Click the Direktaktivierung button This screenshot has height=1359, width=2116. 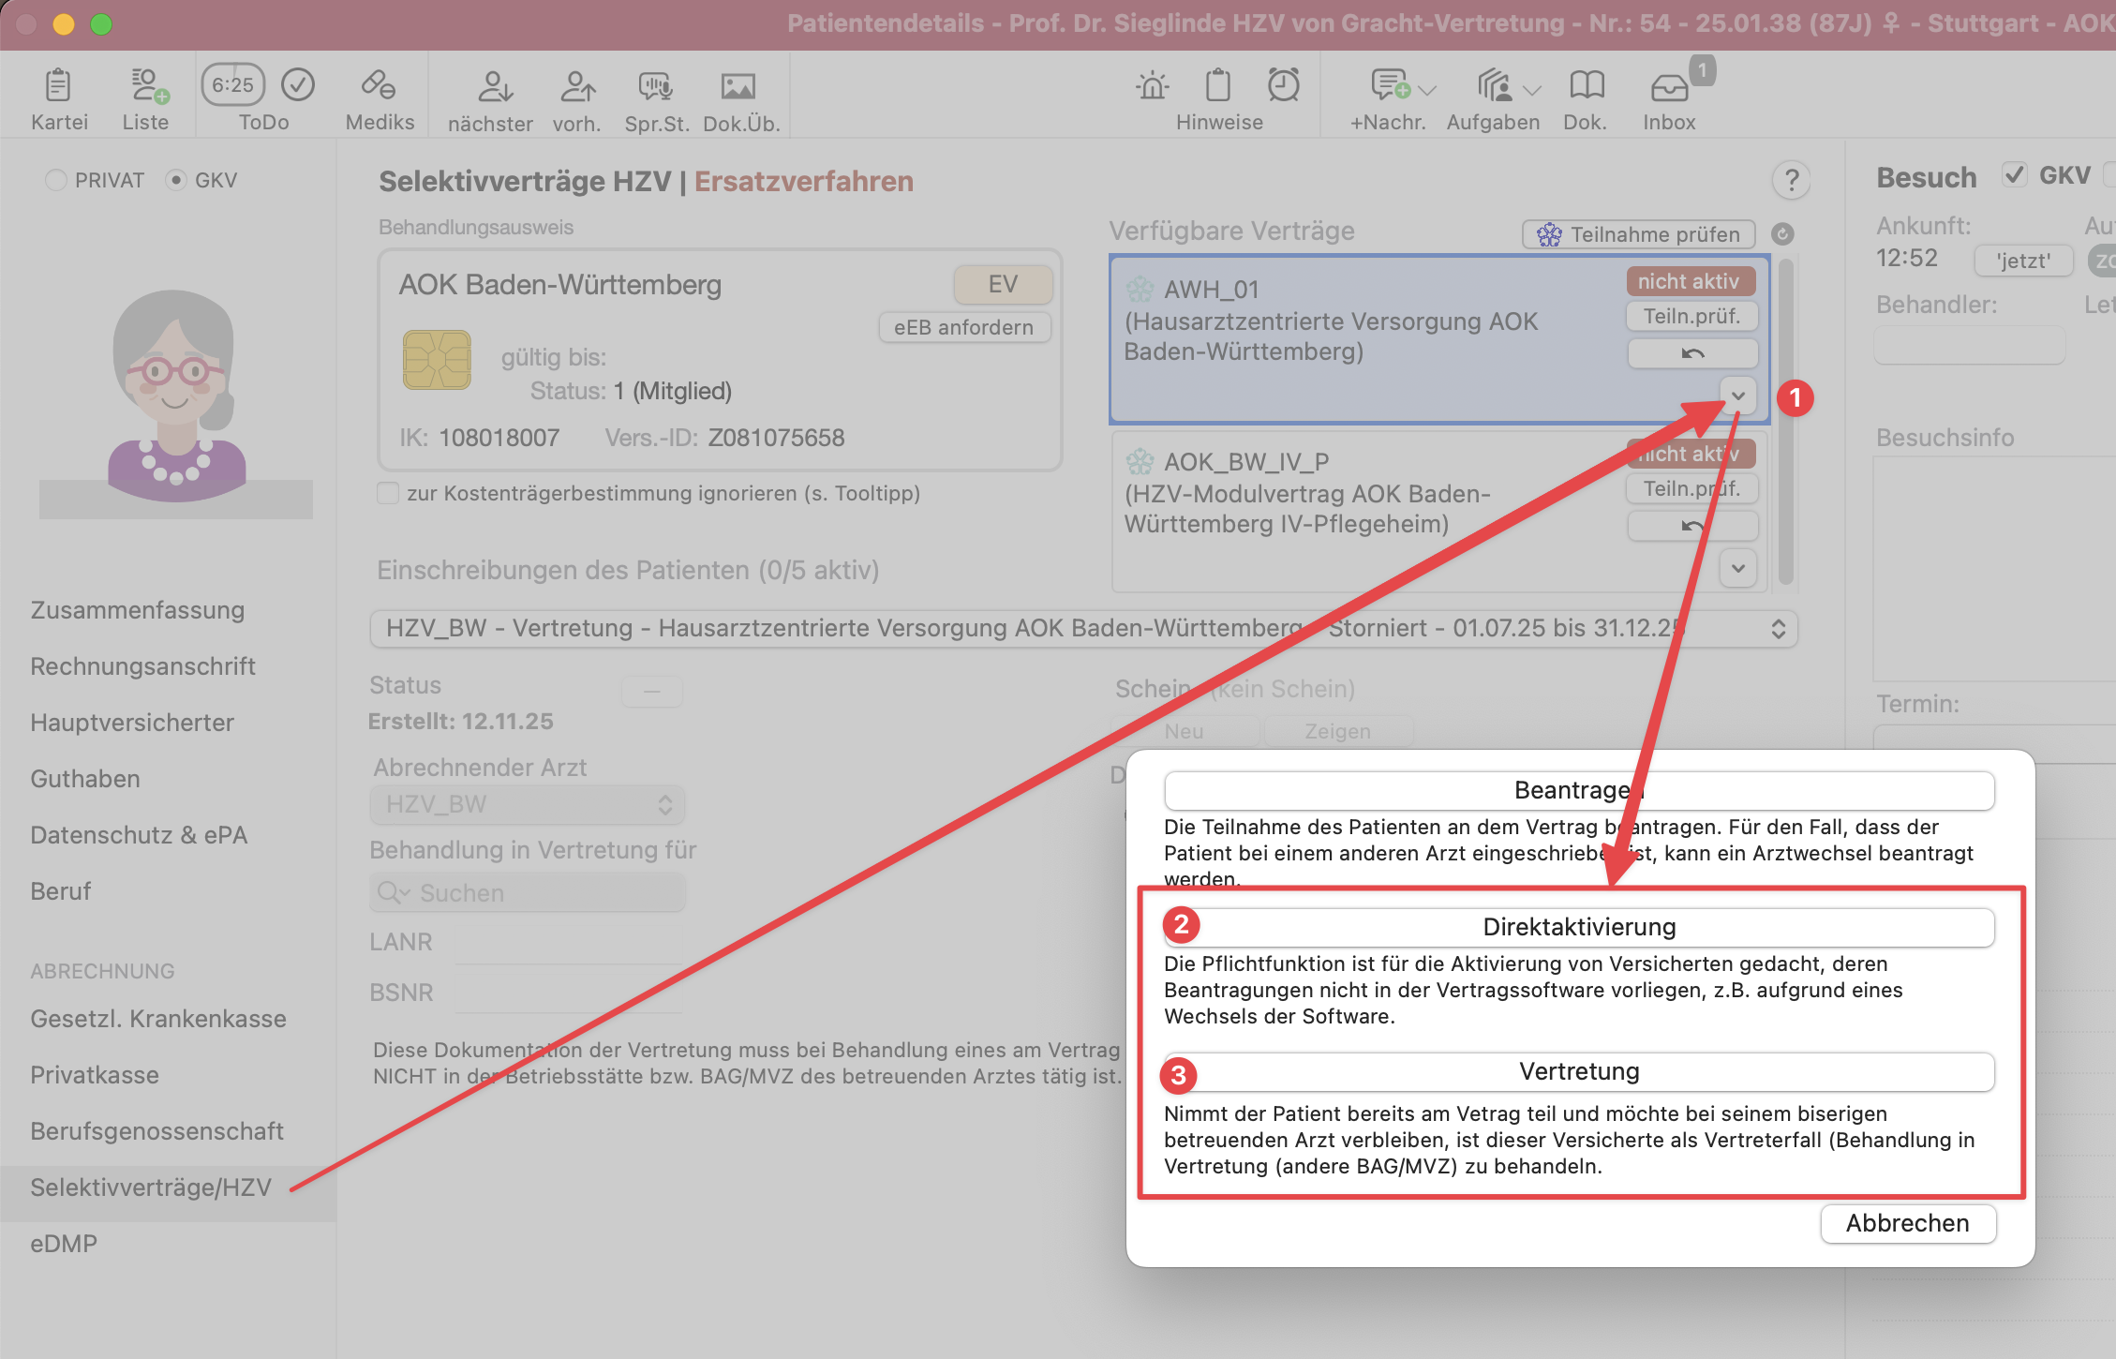click(x=1579, y=927)
